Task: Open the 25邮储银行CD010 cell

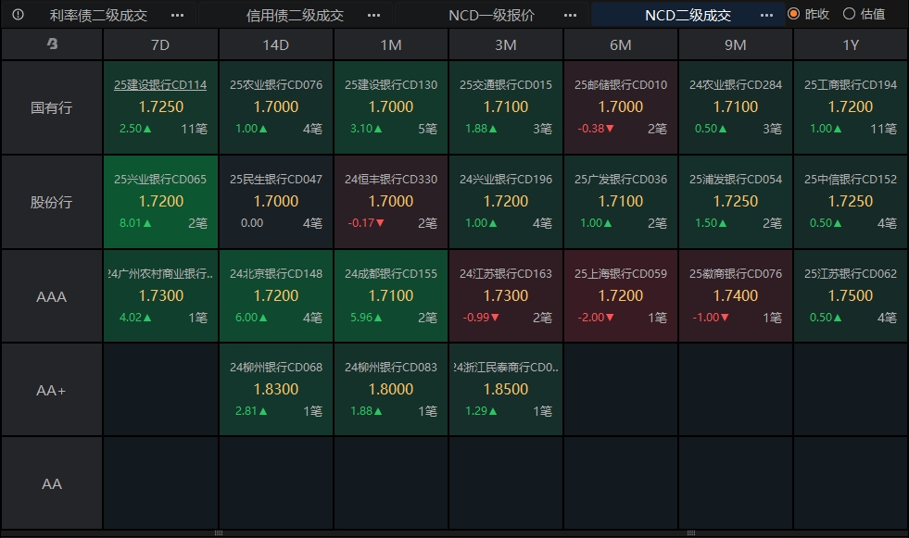Action: [620, 107]
